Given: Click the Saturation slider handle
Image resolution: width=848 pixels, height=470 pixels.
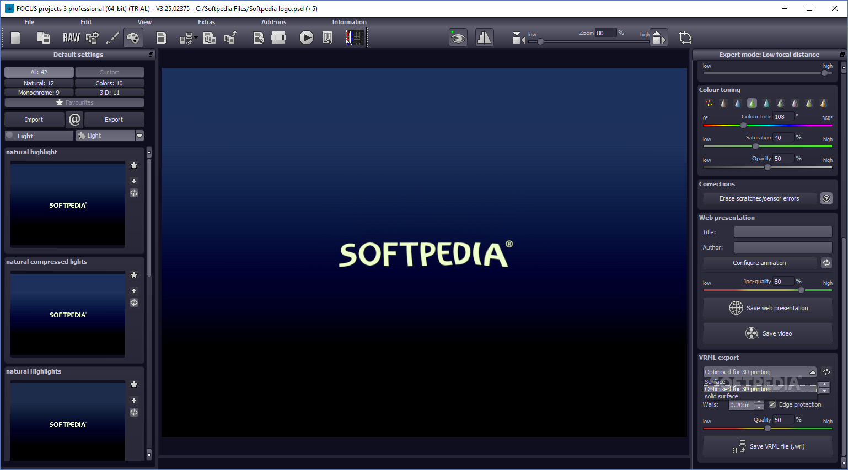Looking at the screenshot, I should pyautogui.click(x=755, y=147).
